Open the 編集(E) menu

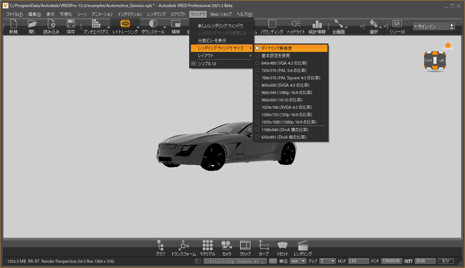pos(35,14)
